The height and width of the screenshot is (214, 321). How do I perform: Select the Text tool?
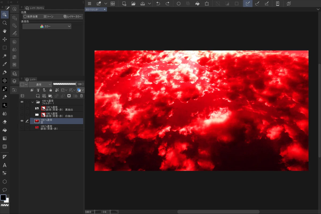coord(5,165)
